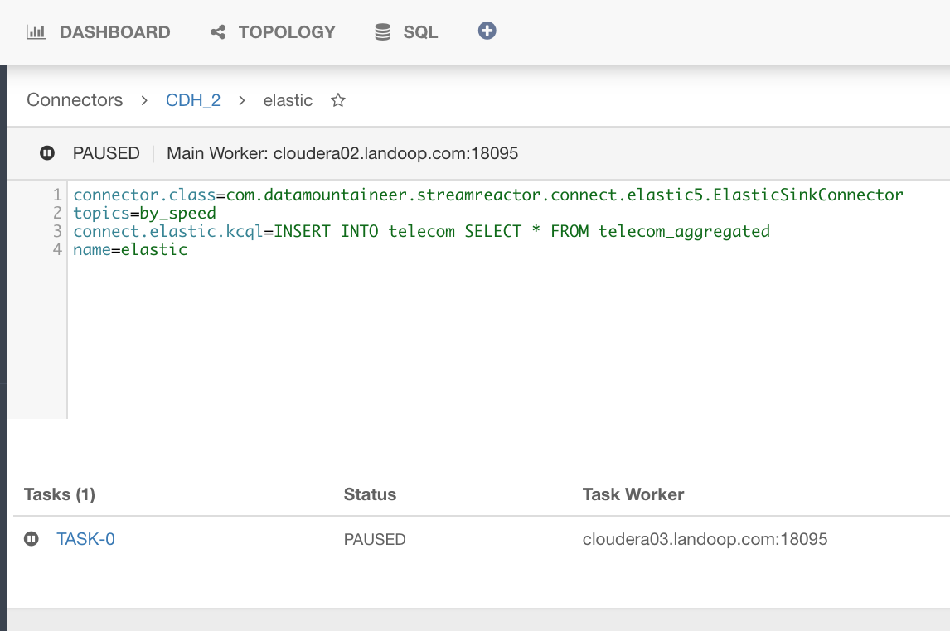Screen dimensions: 950x631
Task: Click the Dashboard bar chart icon
Action: (36, 32)
